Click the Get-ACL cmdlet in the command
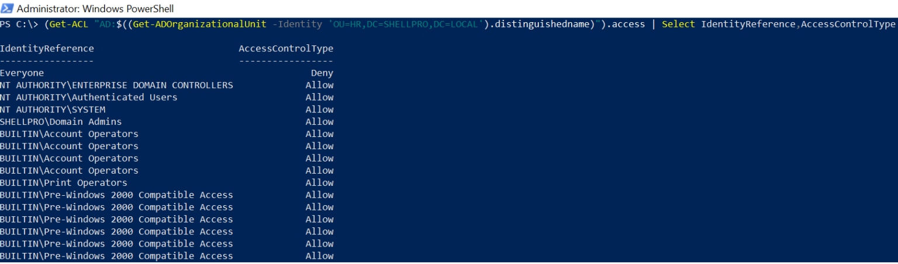Image resolution: width=898 pixels, height=264 pixels. point(69,24)
